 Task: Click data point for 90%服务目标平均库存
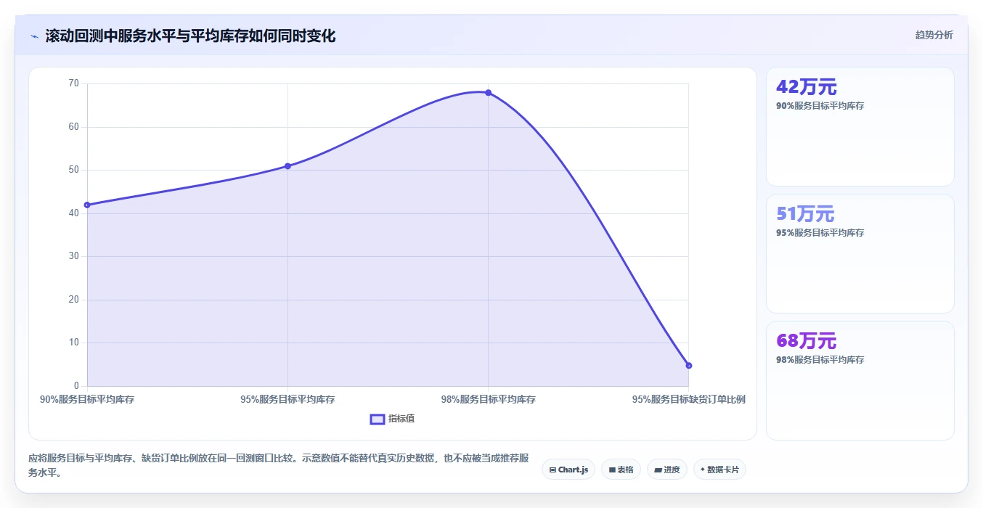click(87, 205)
